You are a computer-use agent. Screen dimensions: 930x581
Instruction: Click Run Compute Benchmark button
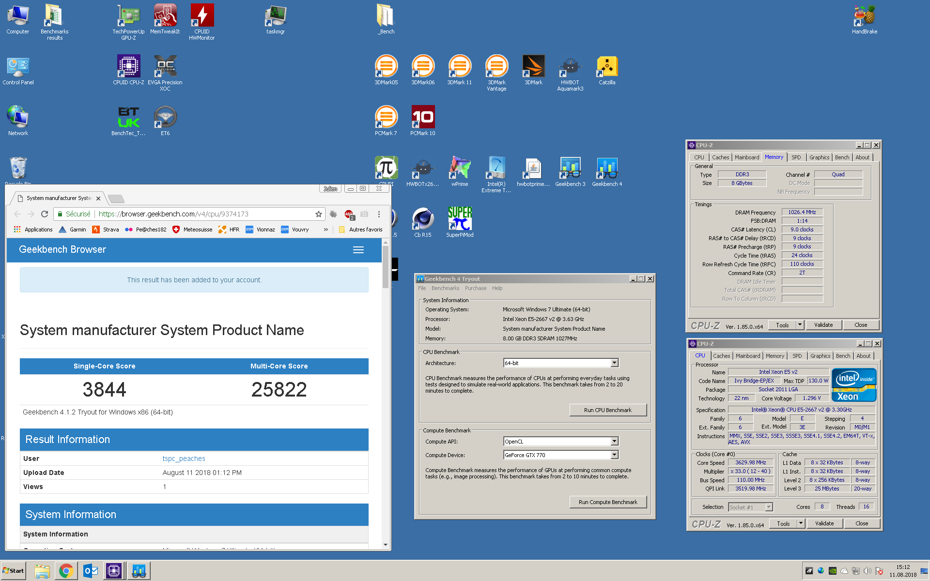click(607, 502)
